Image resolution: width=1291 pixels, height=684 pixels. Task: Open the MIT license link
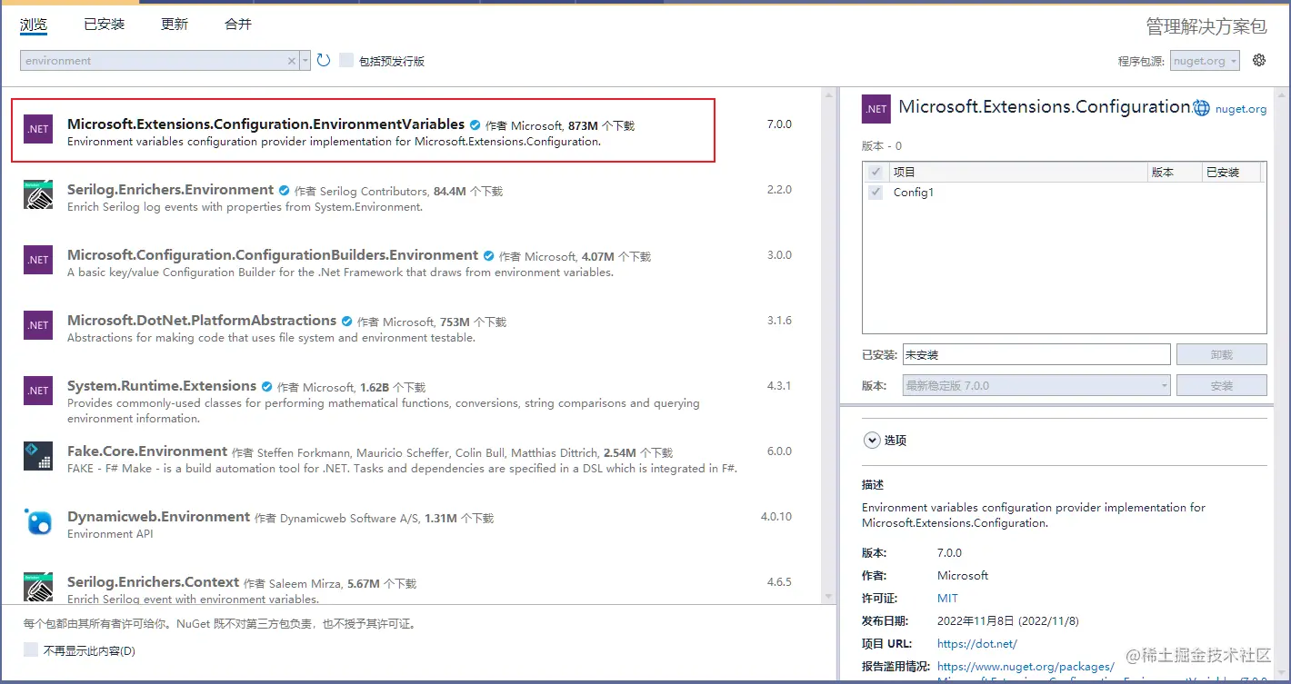point(947,598)
